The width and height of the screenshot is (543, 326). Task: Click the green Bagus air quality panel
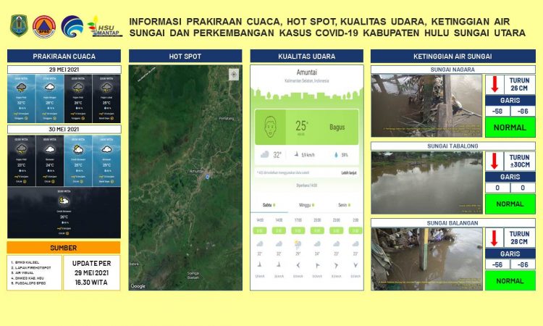click(322, 127)
